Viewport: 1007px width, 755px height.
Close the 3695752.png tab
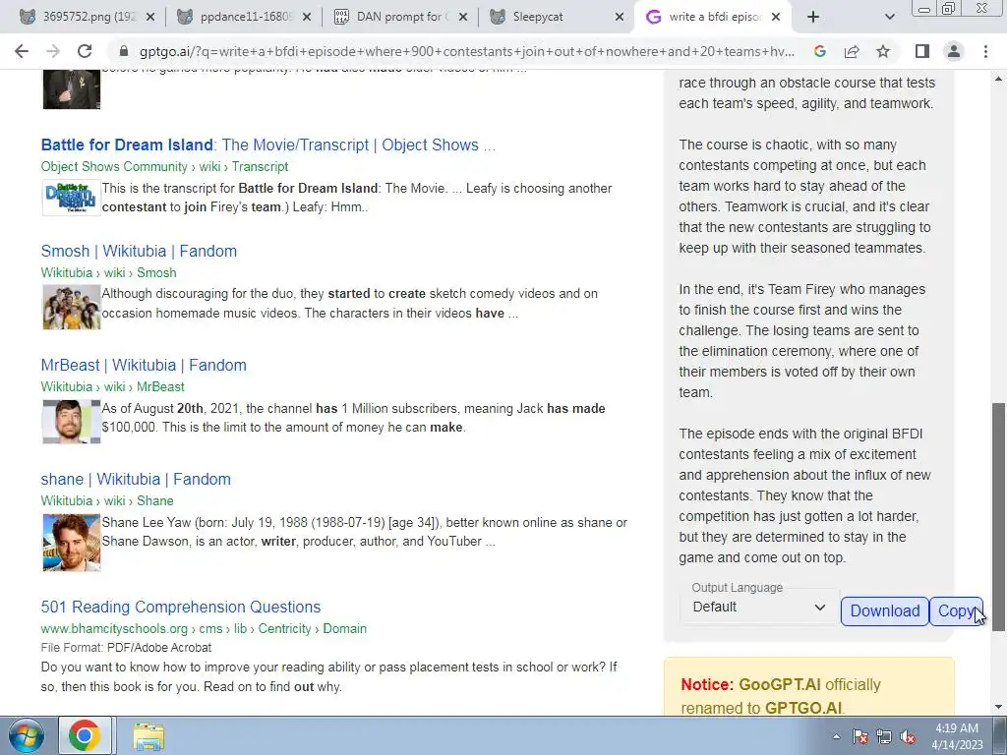click(150, 18)
